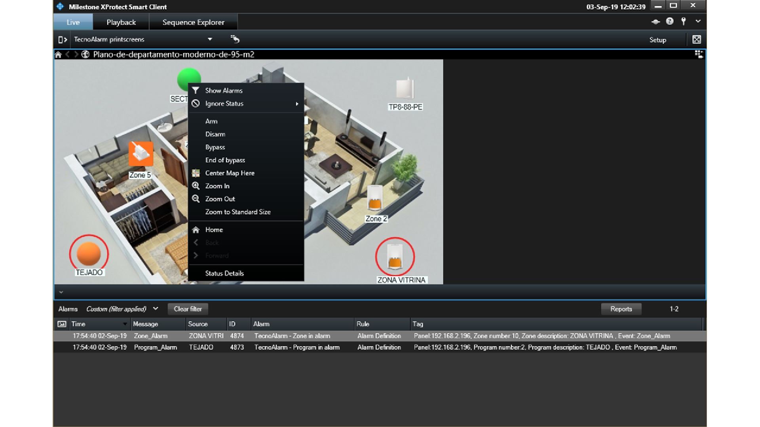Click the green SECT program status icon

[x=188, y=79]
